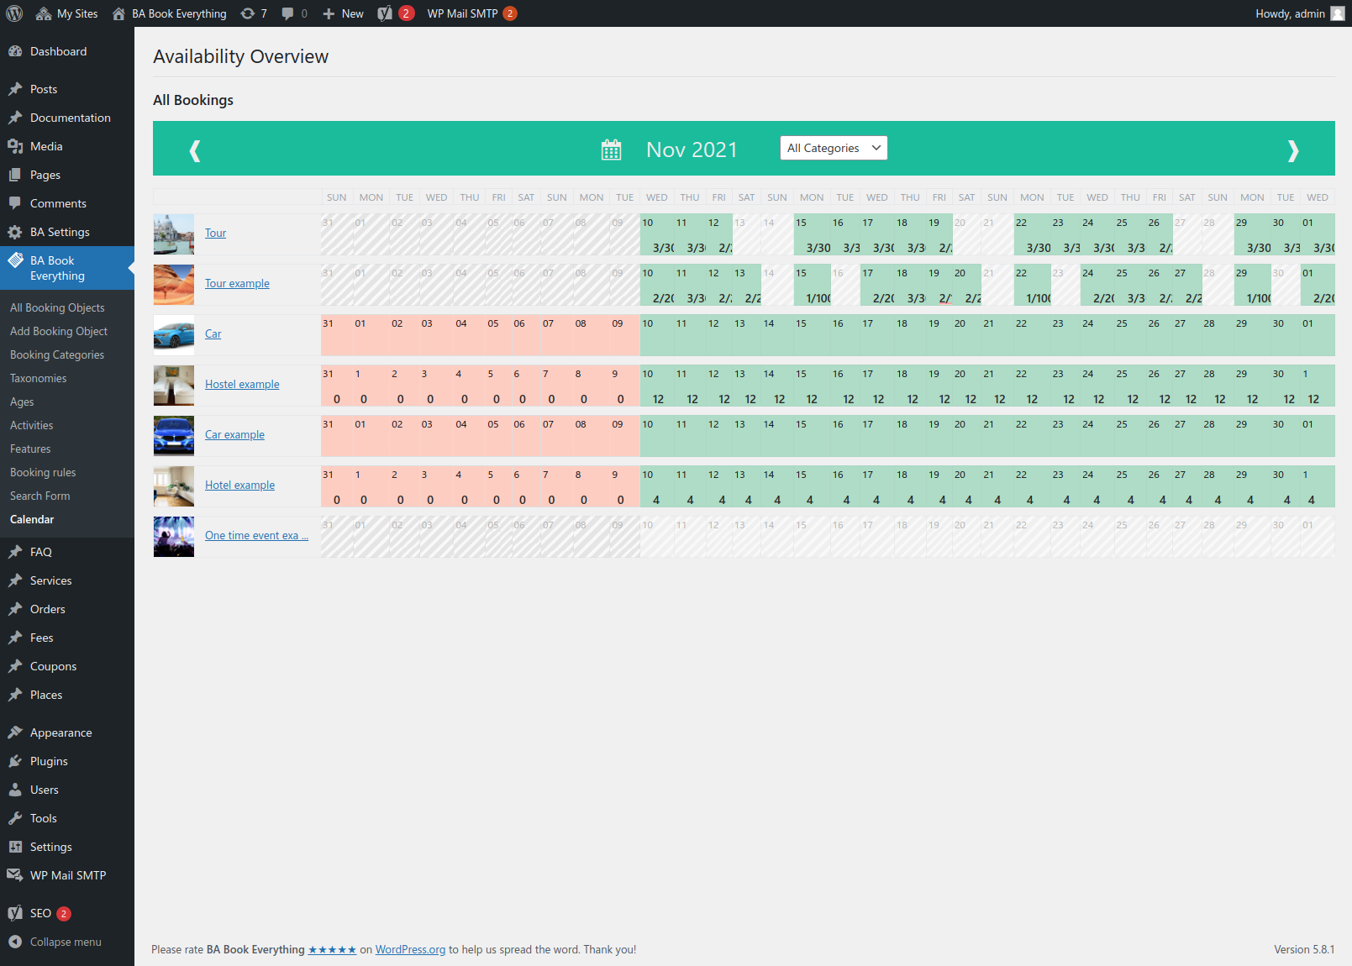
Task: Advance to next month with right arrow
Action: click(x=1292, y=150)
